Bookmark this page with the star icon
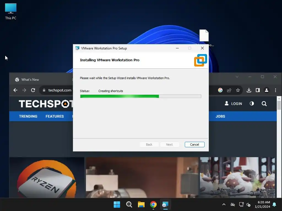282x211 pixels. 238,90
